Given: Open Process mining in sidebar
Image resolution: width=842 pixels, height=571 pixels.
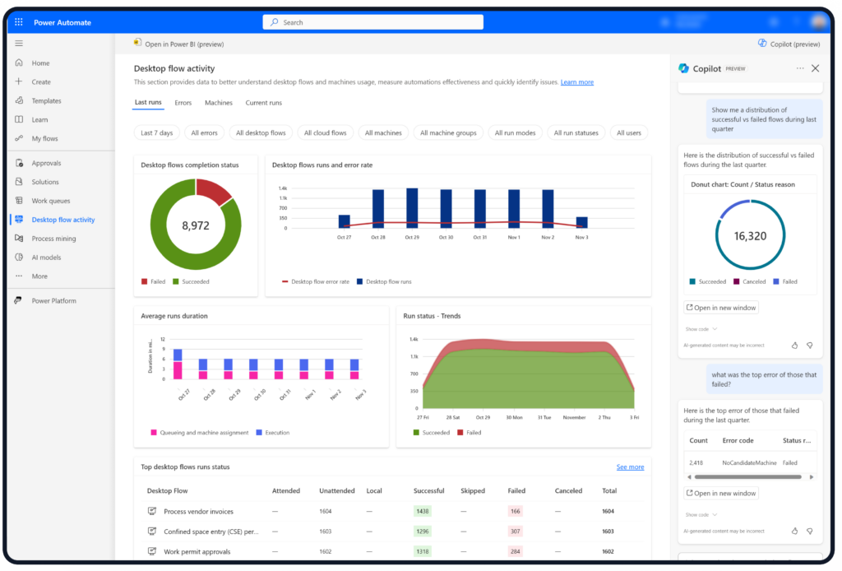Looking at the screenshot, I should [53, 238].
